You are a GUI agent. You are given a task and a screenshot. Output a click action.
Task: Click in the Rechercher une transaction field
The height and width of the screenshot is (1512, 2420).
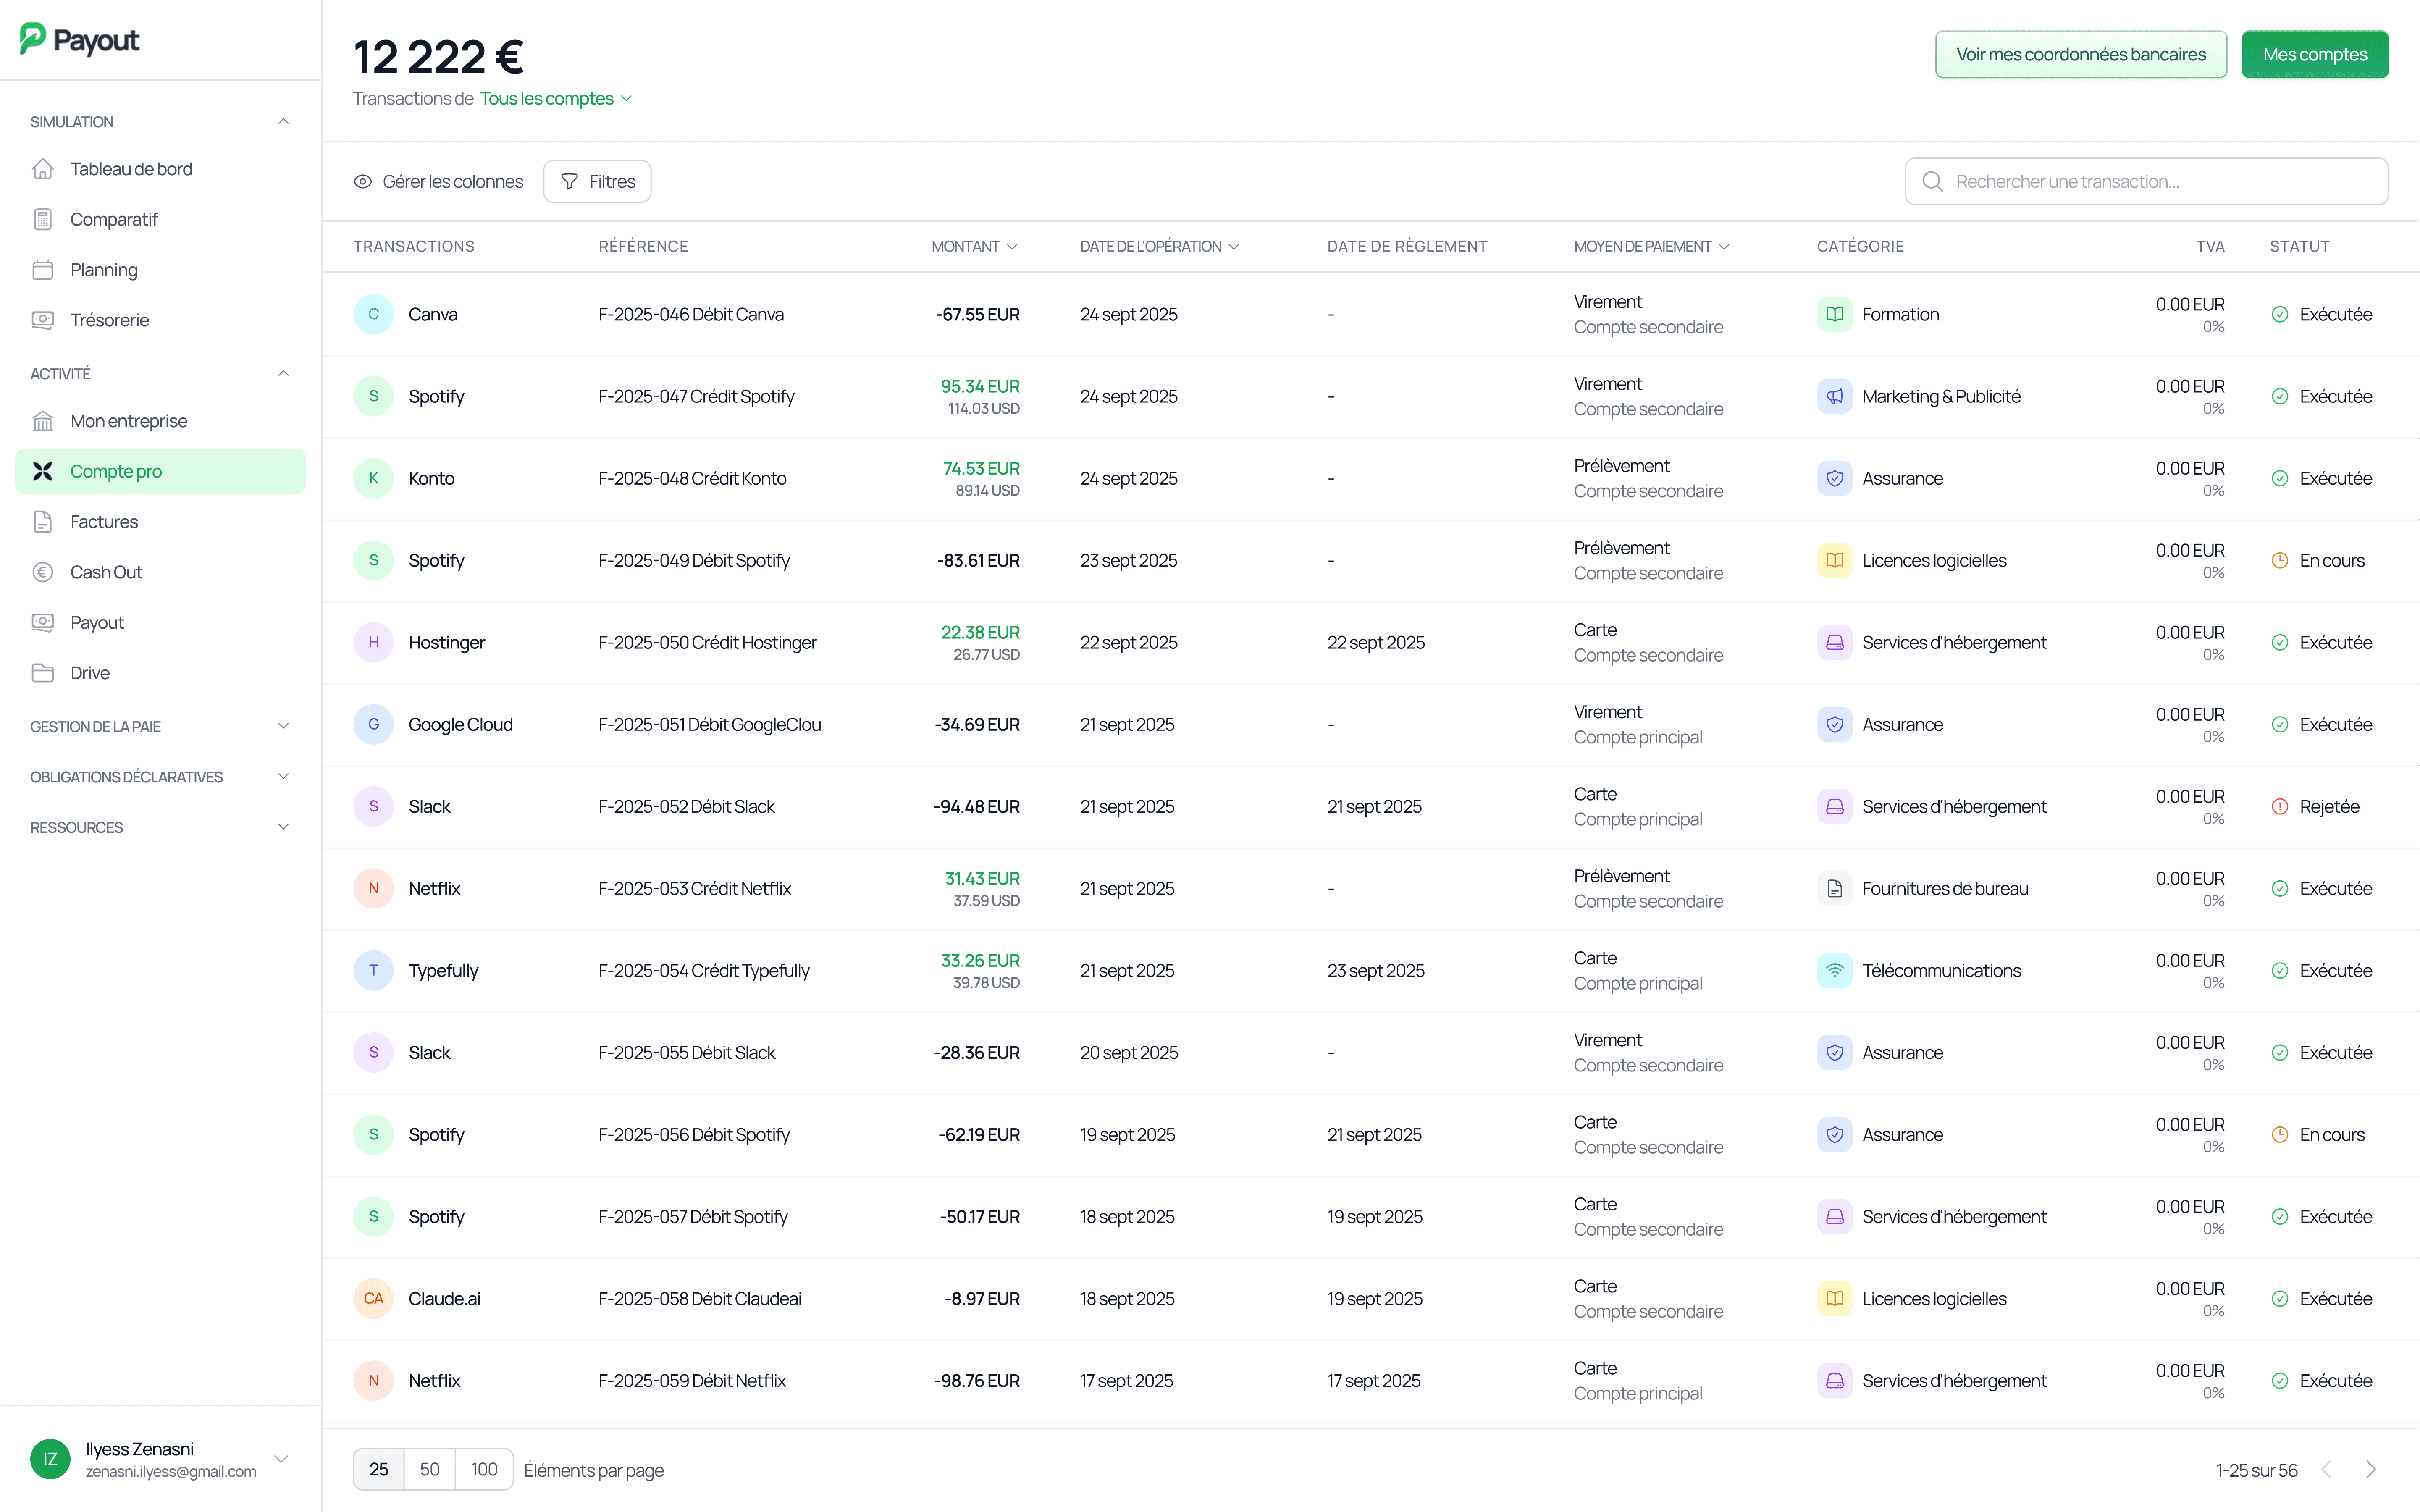click(2160, 182)
